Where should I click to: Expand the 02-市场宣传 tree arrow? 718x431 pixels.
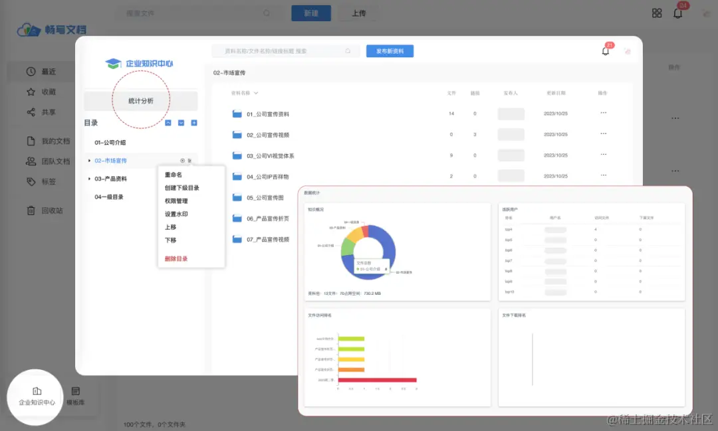pos(89,161)
